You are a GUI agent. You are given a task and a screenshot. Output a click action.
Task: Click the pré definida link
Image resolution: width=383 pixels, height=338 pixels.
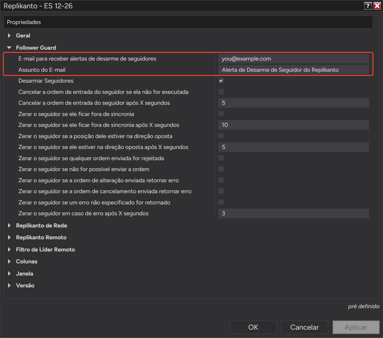pyautogui.click(x=363, y=306)
